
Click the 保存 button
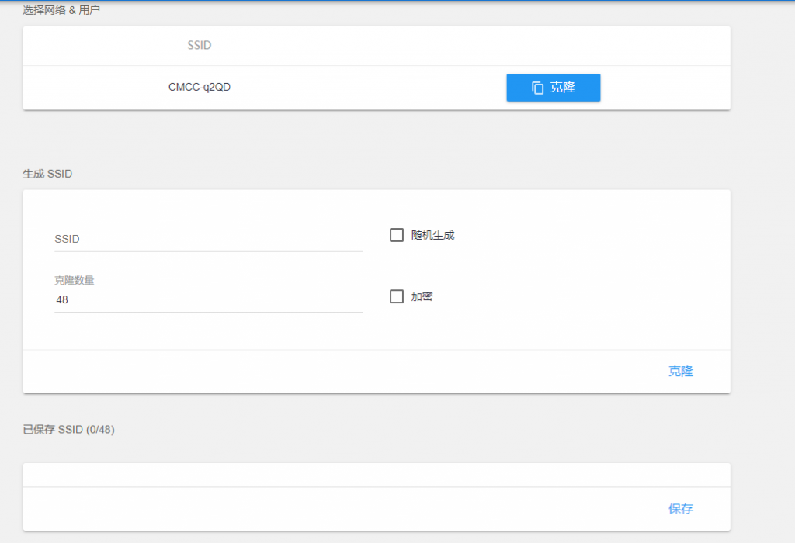[680, 509]
